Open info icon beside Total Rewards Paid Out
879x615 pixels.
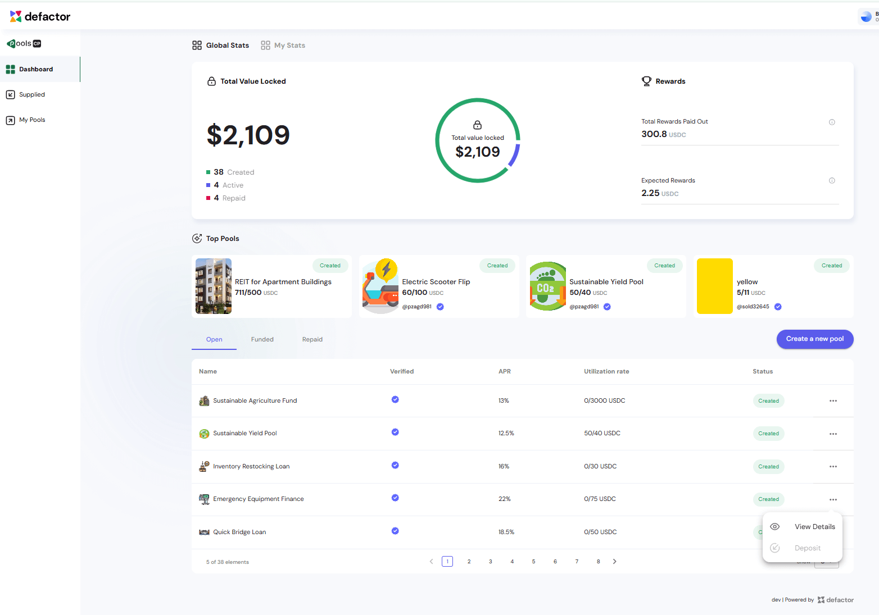[832, 122]
